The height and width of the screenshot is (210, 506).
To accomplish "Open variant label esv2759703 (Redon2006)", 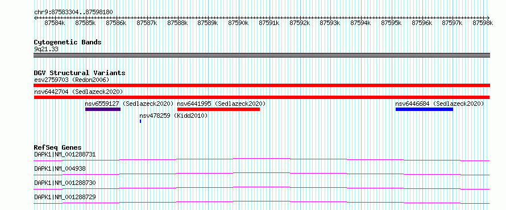I will pyautogui.click(x=72, y=80).
